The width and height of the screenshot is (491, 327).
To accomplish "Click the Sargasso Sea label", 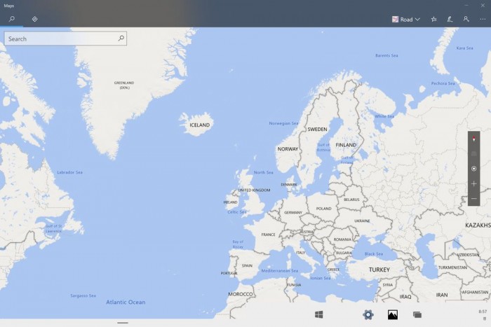I will [x=83, y=295].
